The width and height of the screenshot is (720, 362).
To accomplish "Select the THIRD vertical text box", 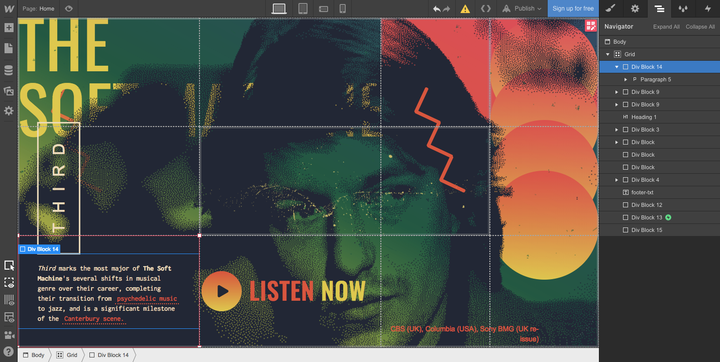I will 59,188.
